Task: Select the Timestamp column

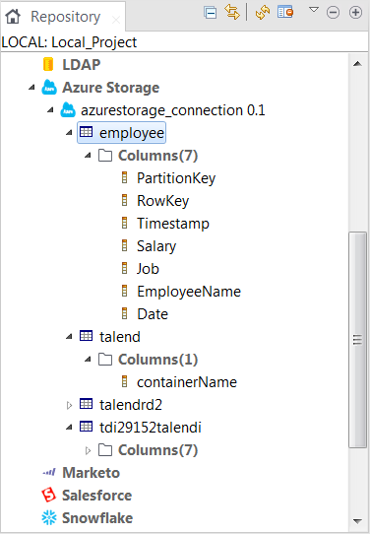Action: (173, 224)
